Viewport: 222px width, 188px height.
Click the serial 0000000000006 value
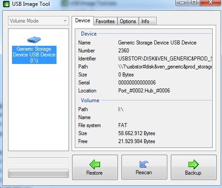tap(137, 83)
